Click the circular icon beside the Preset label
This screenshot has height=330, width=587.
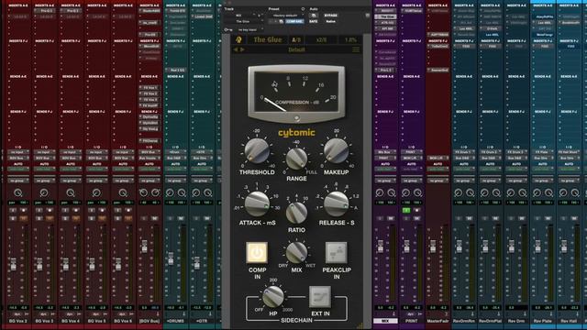[x=303, y=9]
